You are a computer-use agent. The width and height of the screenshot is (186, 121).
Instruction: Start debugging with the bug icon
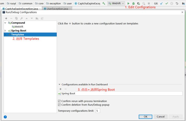pyautogui.click(x=134, y=3)
